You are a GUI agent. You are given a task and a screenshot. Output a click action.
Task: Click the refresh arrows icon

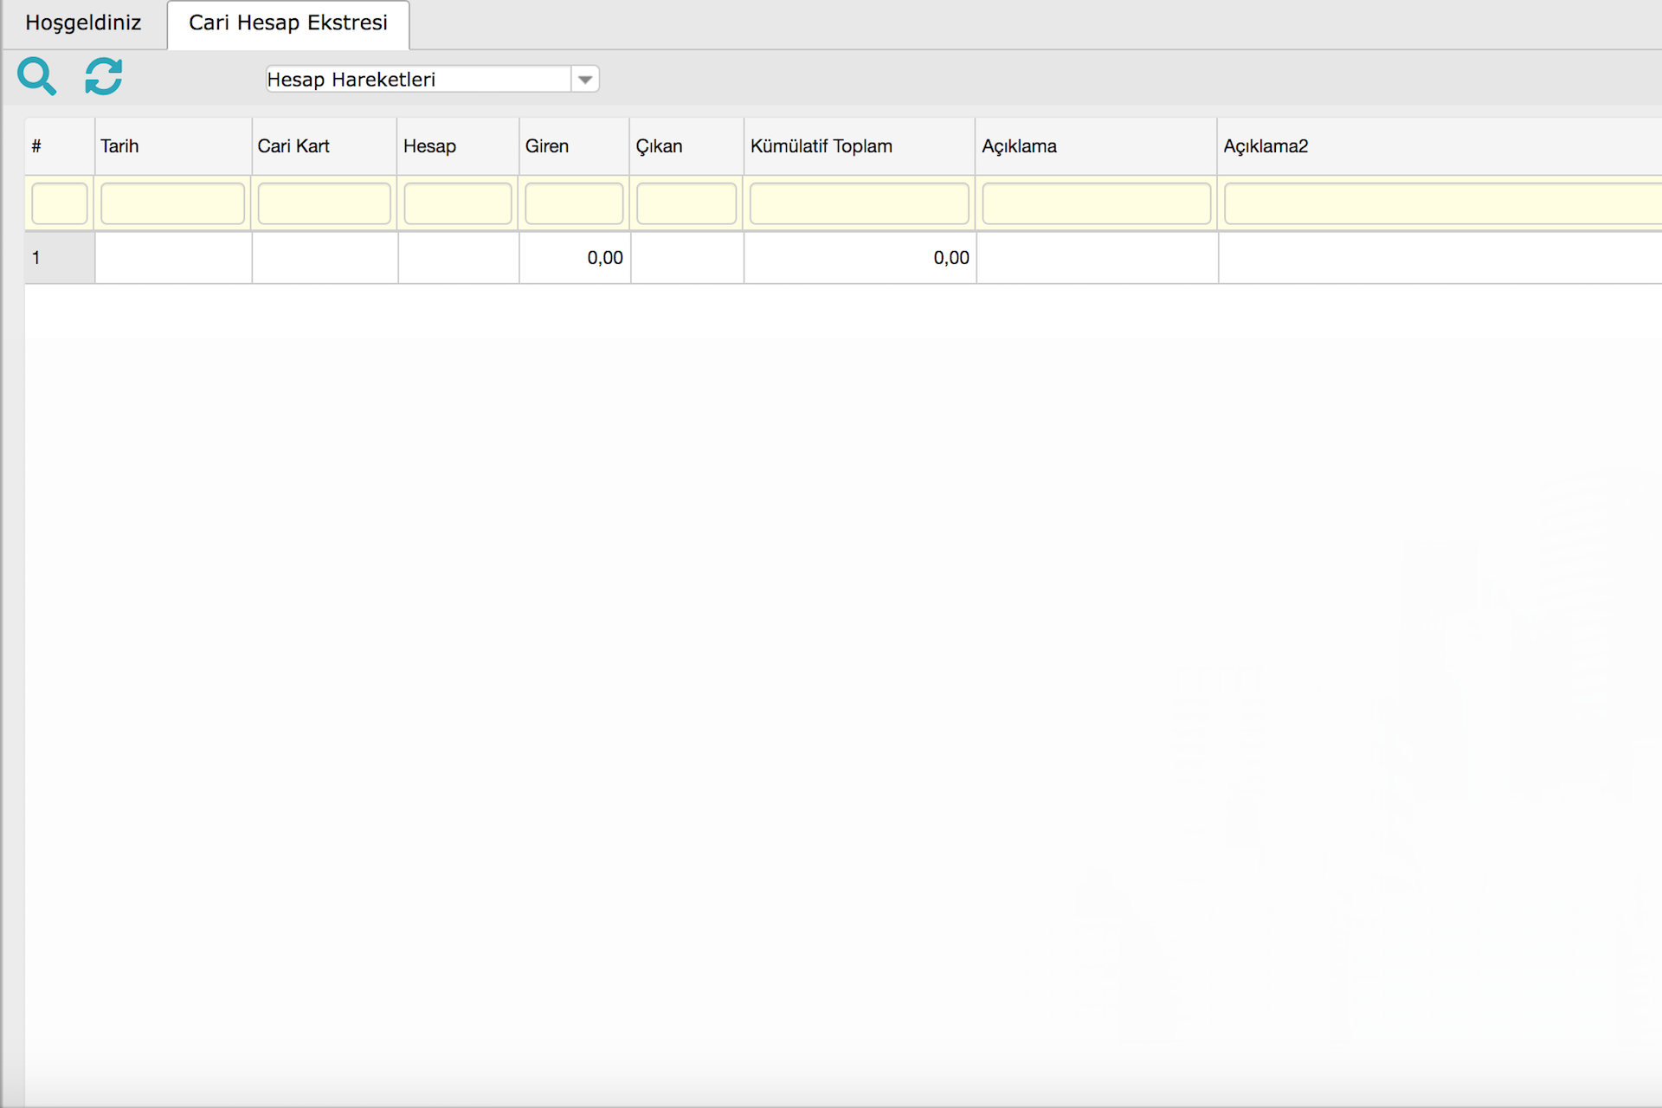tap(104, 77)
